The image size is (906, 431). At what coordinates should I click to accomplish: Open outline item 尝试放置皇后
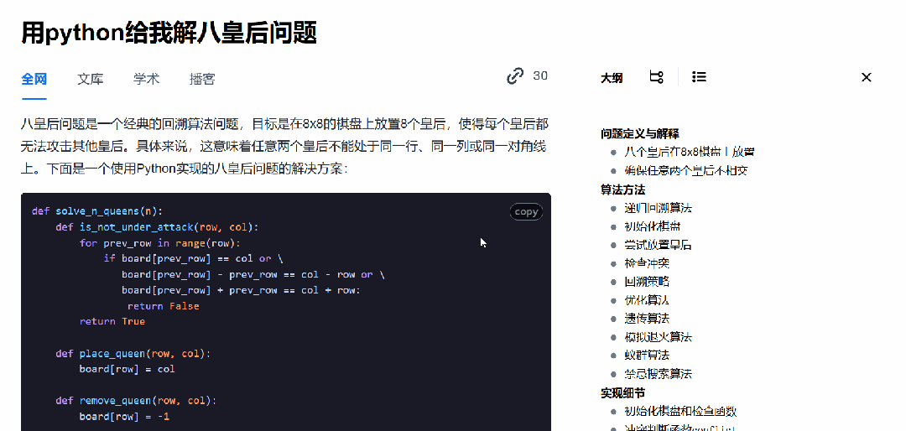point(659,245)
